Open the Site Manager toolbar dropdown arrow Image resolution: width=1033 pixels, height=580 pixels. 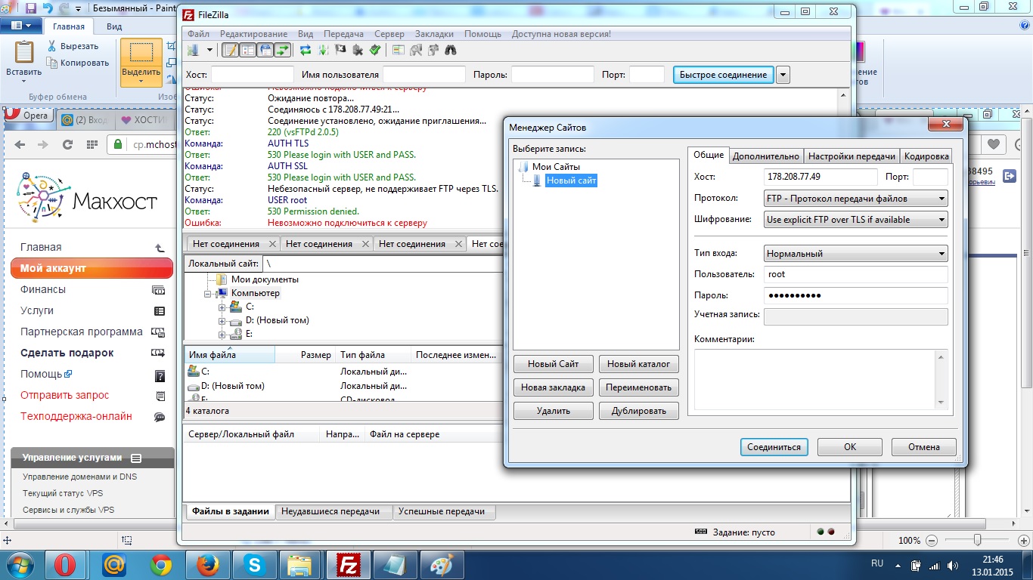[x=209, y=51]
